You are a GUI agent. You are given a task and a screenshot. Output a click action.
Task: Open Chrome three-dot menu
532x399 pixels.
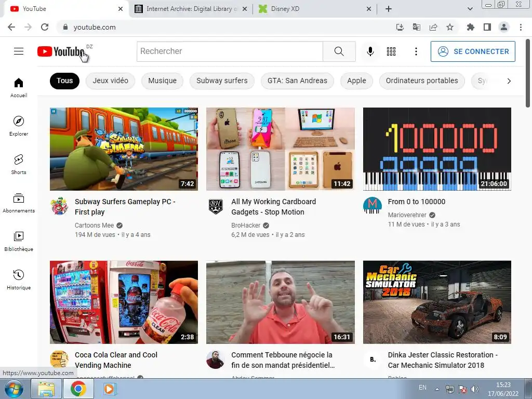click(x=521, y=27)
